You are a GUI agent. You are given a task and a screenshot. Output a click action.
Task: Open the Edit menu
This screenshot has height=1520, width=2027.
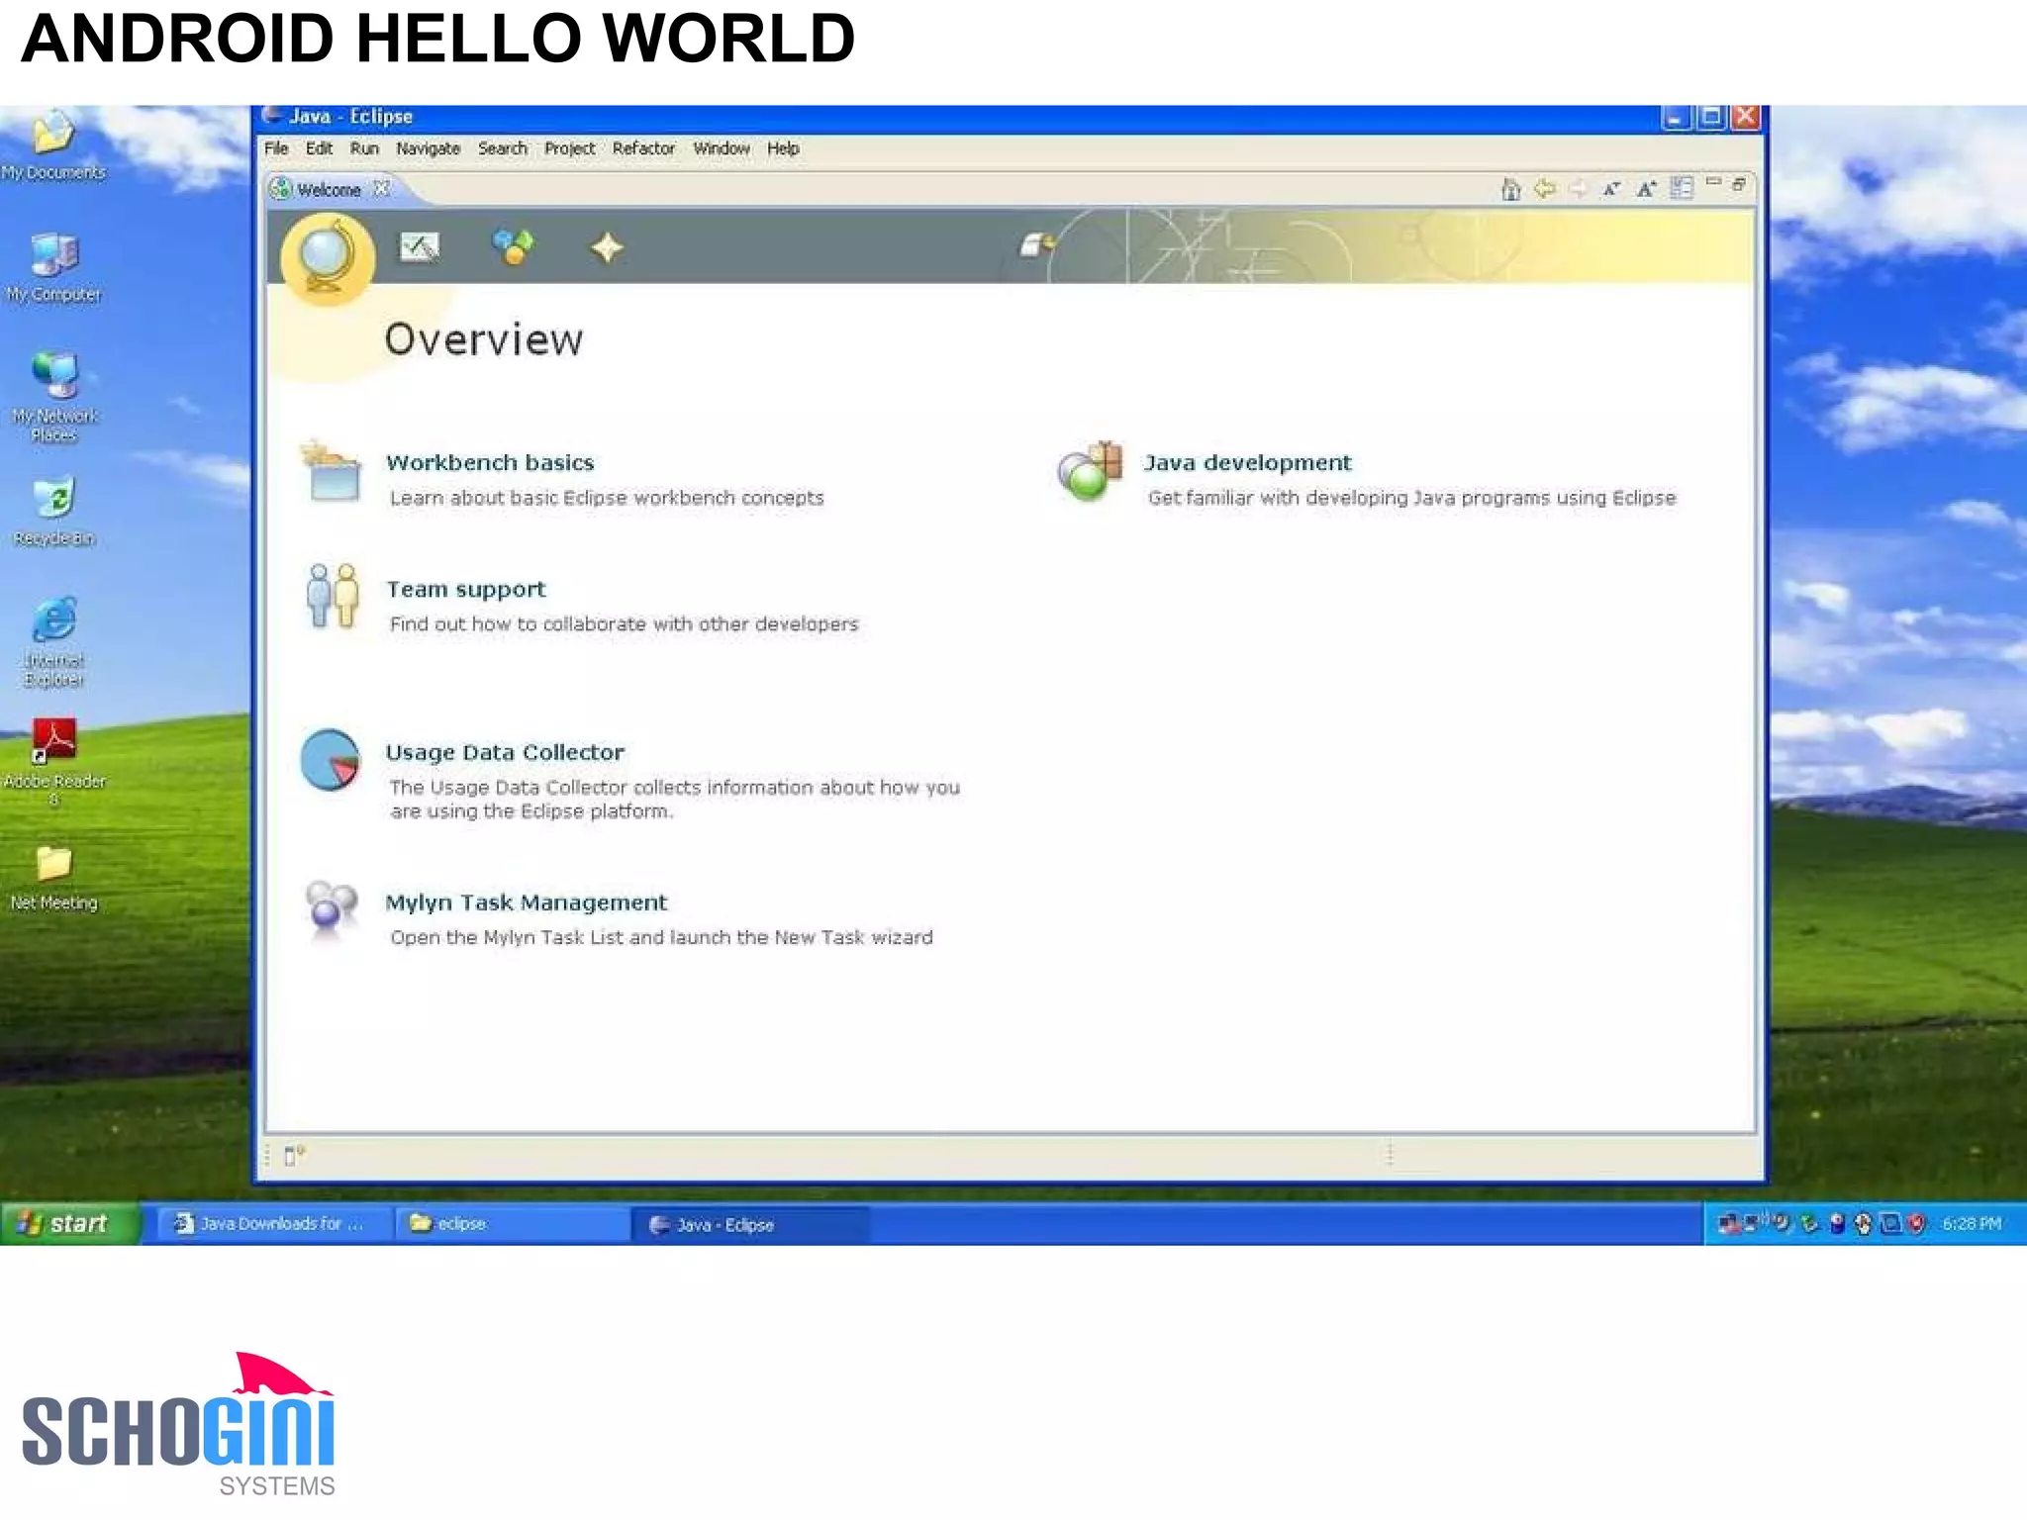coord(319,148)
